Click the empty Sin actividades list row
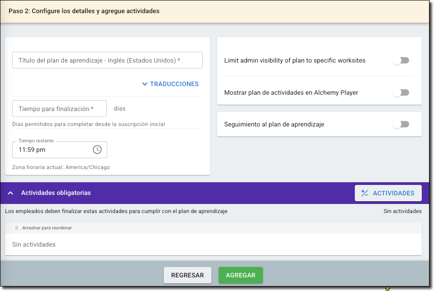 click(x=213, y=244)
